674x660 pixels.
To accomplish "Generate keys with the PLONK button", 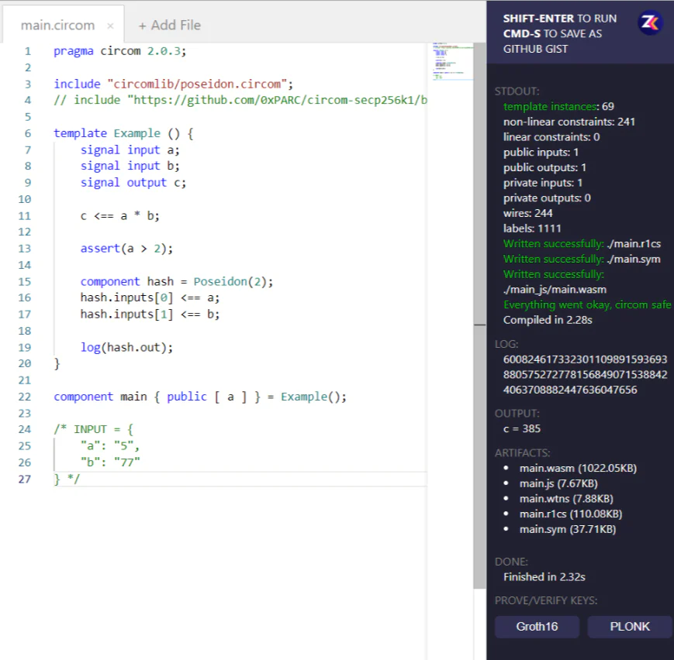I will click(630, 627).
